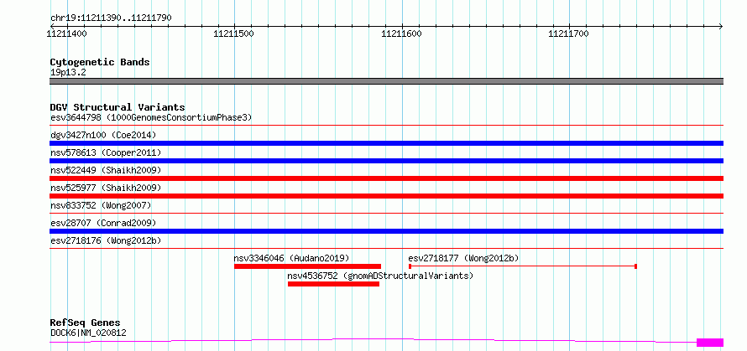
Task: Select the magenta DOCK6 exon block
Action: 710,343
